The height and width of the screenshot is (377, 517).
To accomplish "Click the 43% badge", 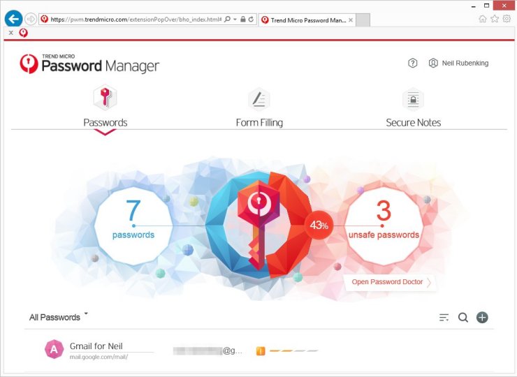I will [319, 226].
